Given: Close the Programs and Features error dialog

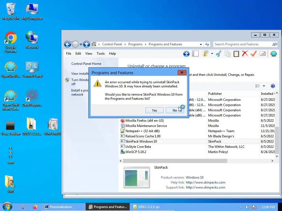Looking at the screenshot, I should coord(182,73).
